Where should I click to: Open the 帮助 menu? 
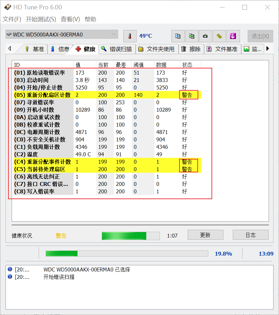[90, 19]
